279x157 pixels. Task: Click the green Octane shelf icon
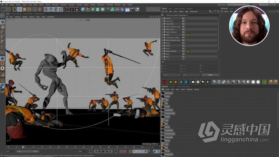[265, 82]
